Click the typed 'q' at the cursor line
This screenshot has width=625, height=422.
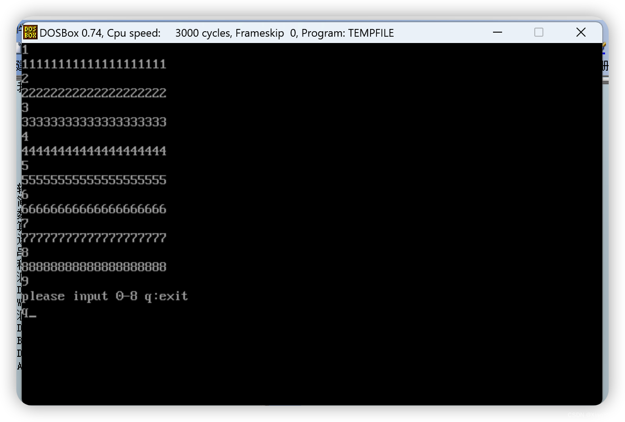(25, 312)
